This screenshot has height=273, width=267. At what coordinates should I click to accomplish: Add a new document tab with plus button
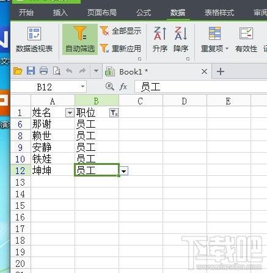pyautogui.click(x=221, y=71)
